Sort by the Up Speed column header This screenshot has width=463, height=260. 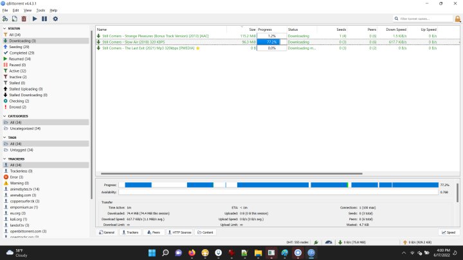click(x=422, y=30)
